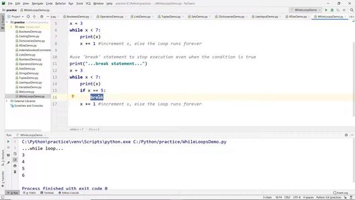Viewport: 355px width, 200px height.
Task: Toggle the Project side tool window stripe
Action: tap(2, 22)
